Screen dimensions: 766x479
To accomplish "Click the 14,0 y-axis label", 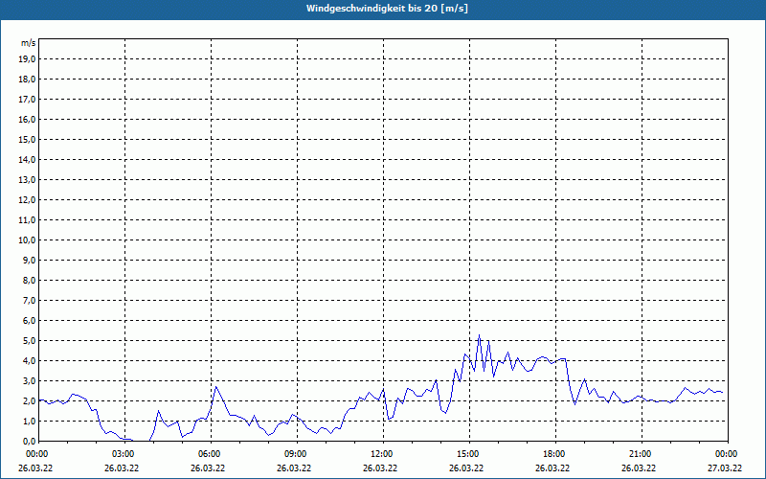I will 27,159.
